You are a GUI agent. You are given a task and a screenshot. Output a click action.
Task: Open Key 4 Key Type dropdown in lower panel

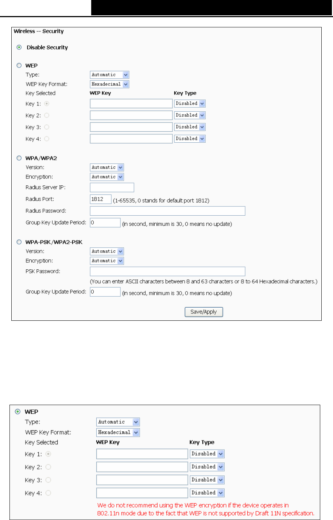click(207, 493)
